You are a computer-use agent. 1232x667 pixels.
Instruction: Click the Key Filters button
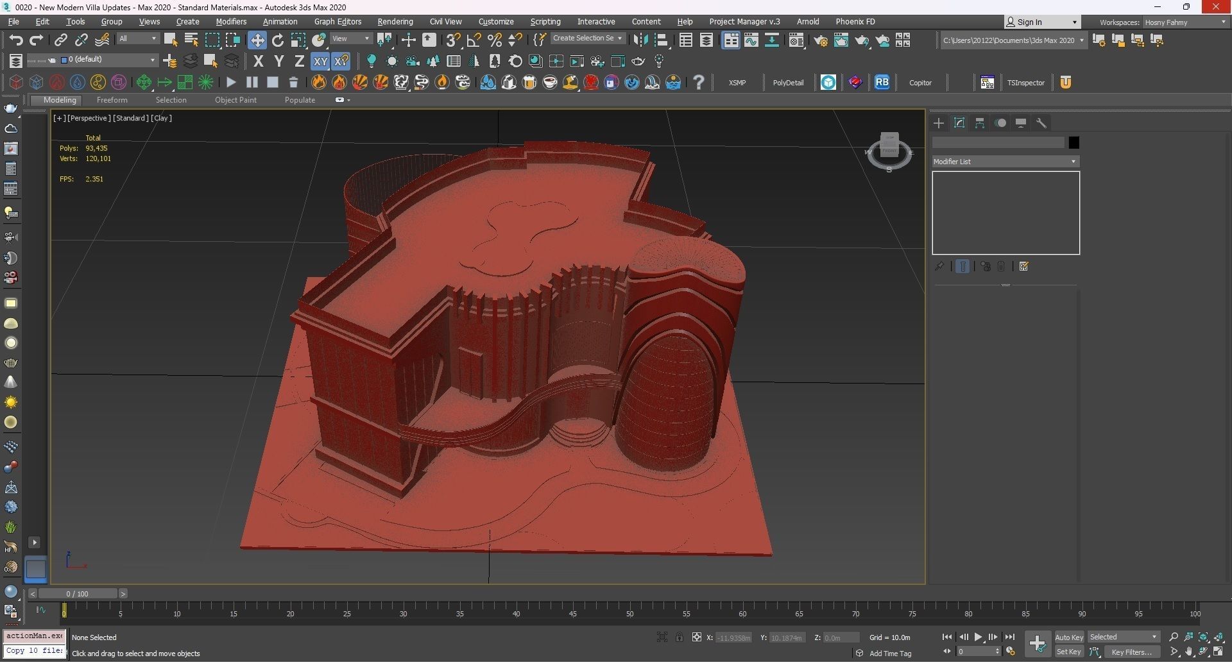coord(1131,652)
